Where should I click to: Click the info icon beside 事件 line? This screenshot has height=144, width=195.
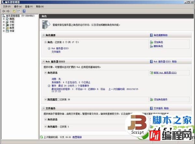click(x=49, y=86)
